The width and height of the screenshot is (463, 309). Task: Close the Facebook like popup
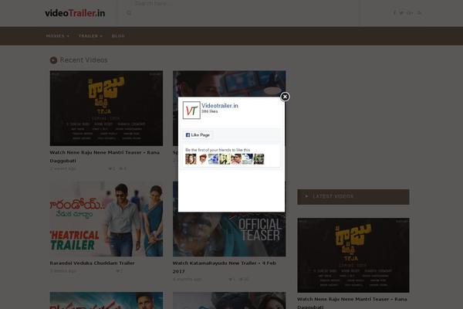(x=285, y=97)
